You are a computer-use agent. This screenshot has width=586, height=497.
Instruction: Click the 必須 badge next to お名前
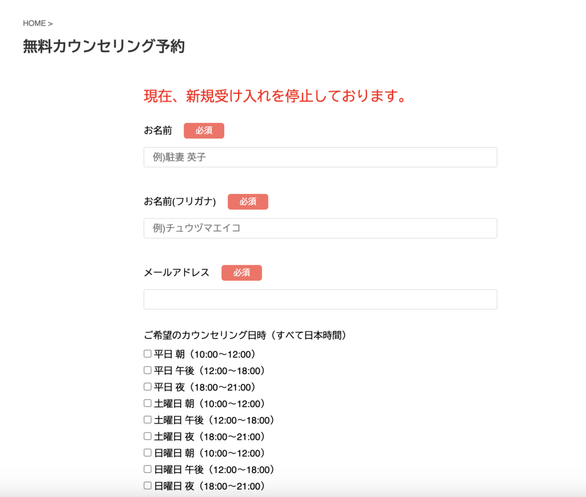[x=204, y=130]
